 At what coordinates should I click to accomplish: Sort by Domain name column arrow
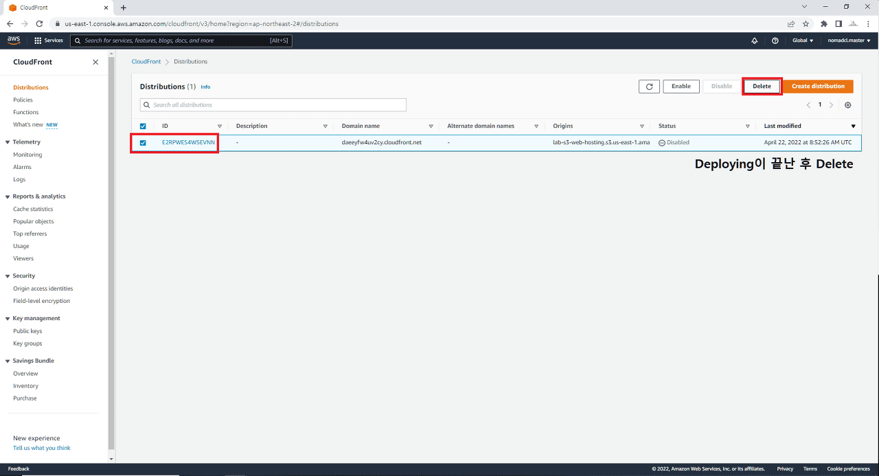tap(431, 126)
